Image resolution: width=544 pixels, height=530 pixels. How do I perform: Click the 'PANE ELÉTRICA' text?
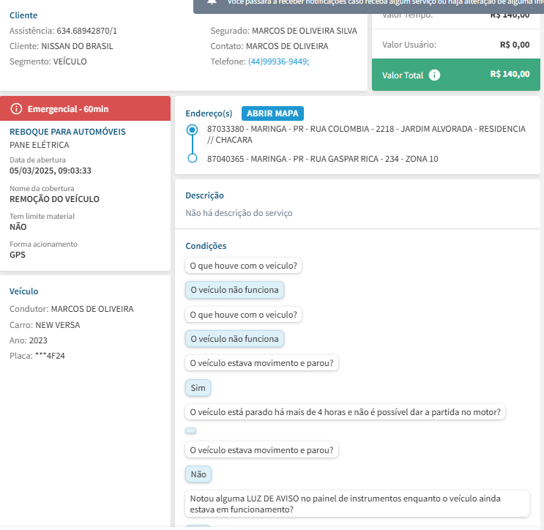(x=40, y=145)
